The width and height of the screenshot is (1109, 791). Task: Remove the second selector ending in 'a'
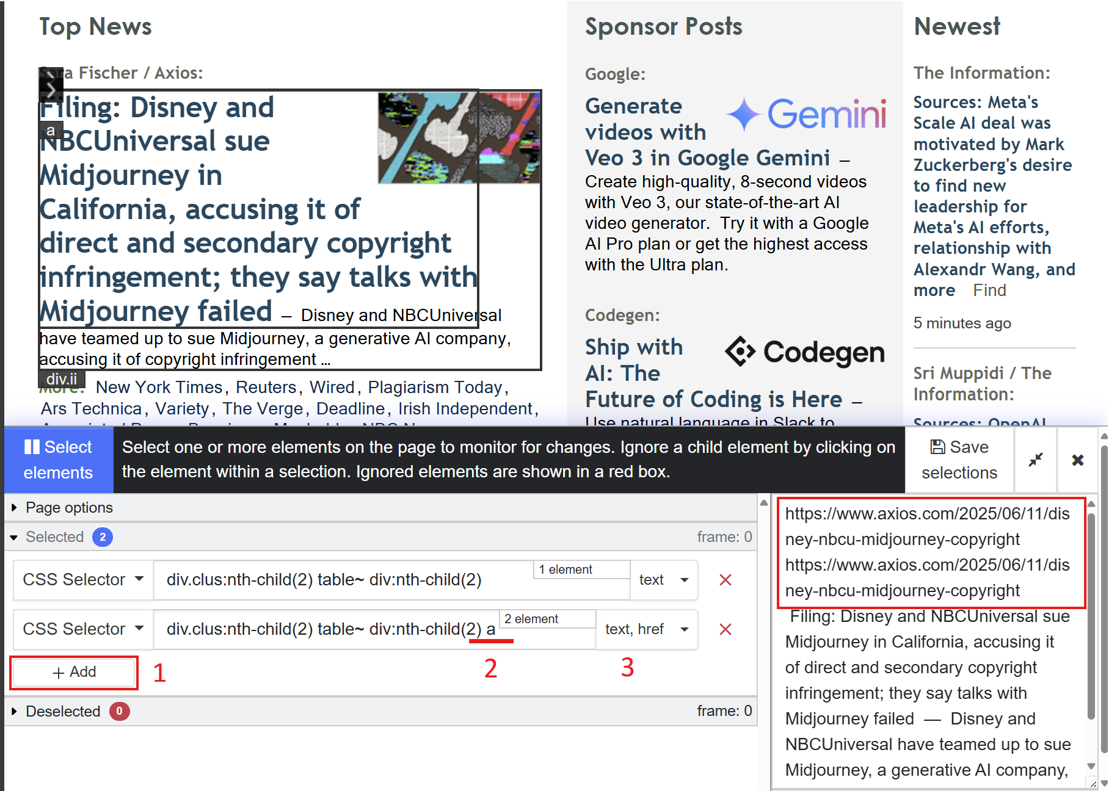[x=725, y=629]
